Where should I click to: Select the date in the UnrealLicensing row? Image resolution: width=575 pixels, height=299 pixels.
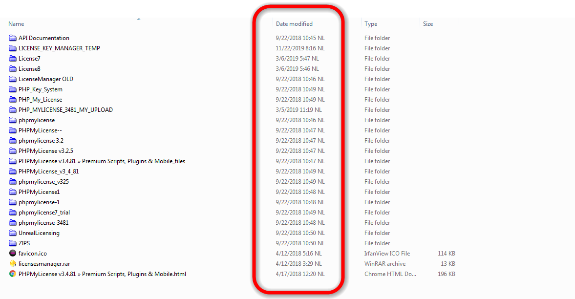(300, 233)
